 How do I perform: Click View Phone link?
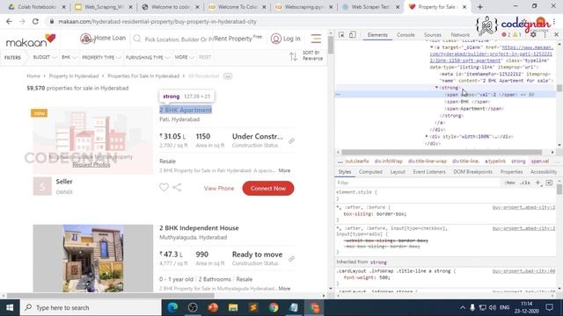coord(219,188)
